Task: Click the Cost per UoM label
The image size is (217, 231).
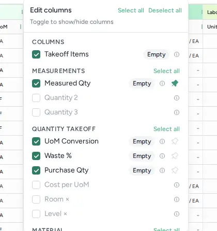Action: [67, 185]
